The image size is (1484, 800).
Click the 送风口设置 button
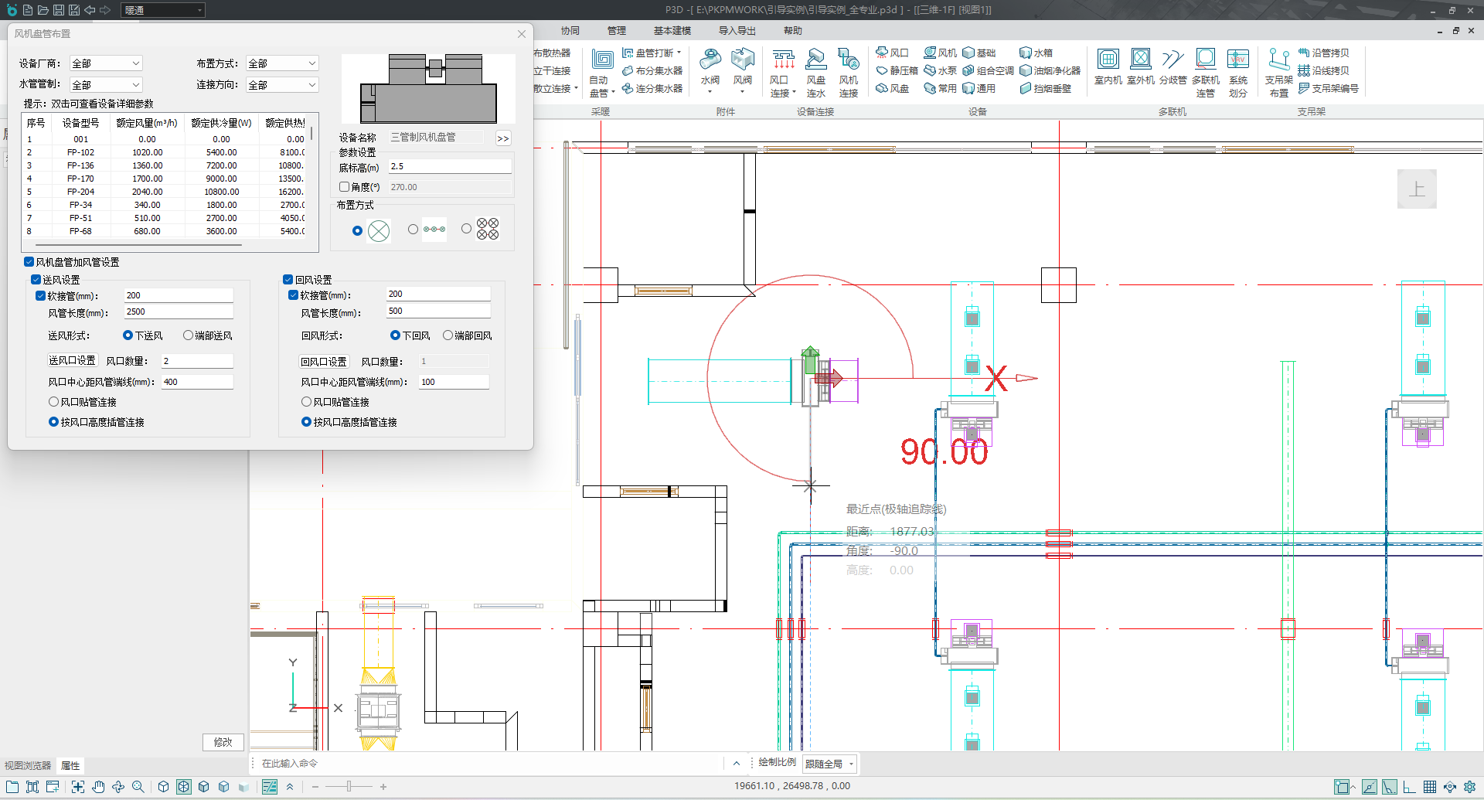click(72, 361)
